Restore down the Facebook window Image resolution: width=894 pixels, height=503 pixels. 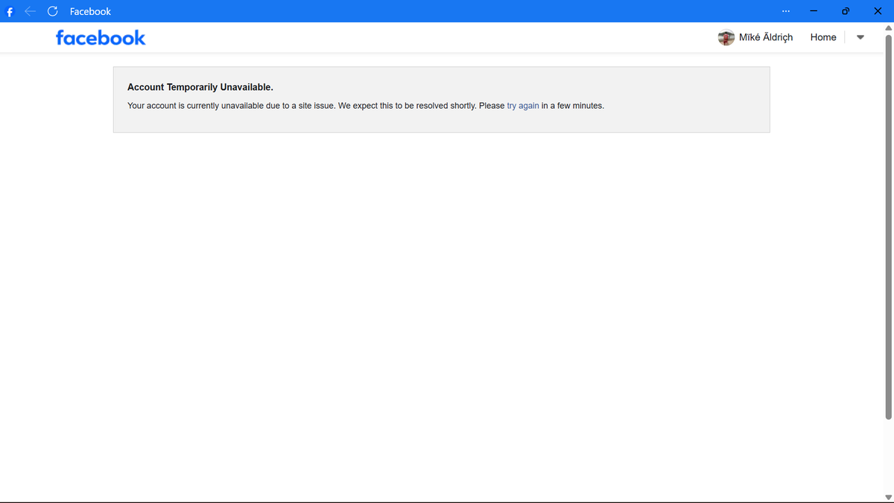(846, 11)
